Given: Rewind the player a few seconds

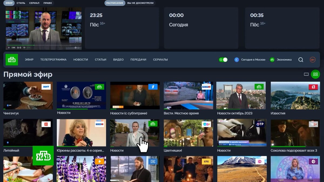Looking at the screenshot, I should pos(18,48).
